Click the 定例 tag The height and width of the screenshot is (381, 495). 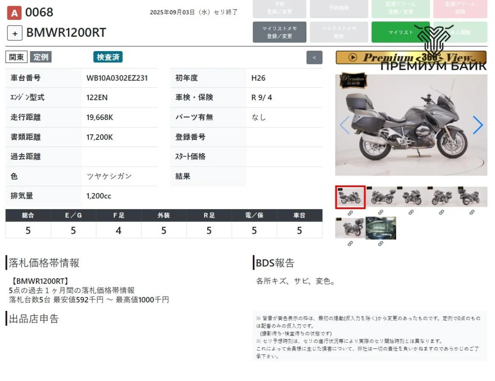click(x=40, y=57)
